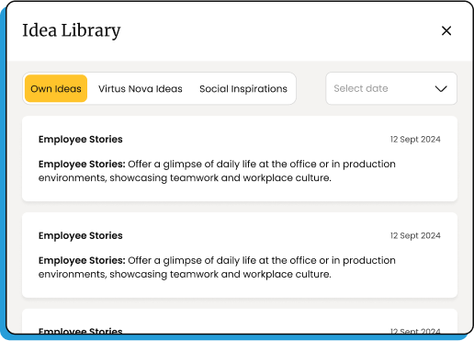The height and width of the screenshot is (341, 474).
Task: Click the first card's Employee Stories title
Action: 81,140
